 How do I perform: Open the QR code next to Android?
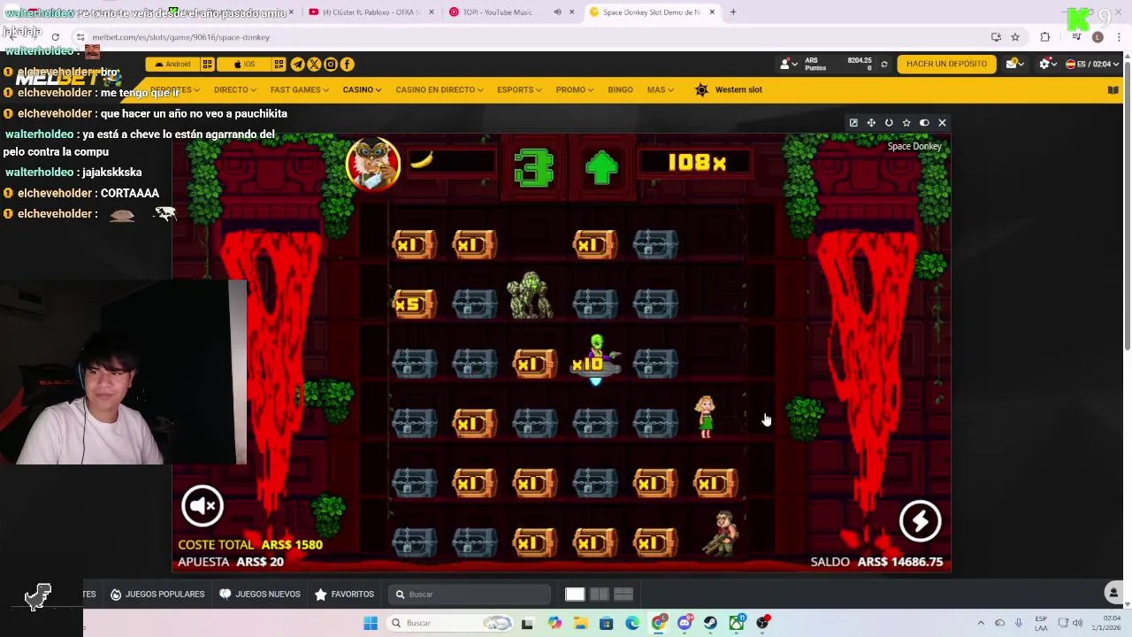tap(207, 64)
